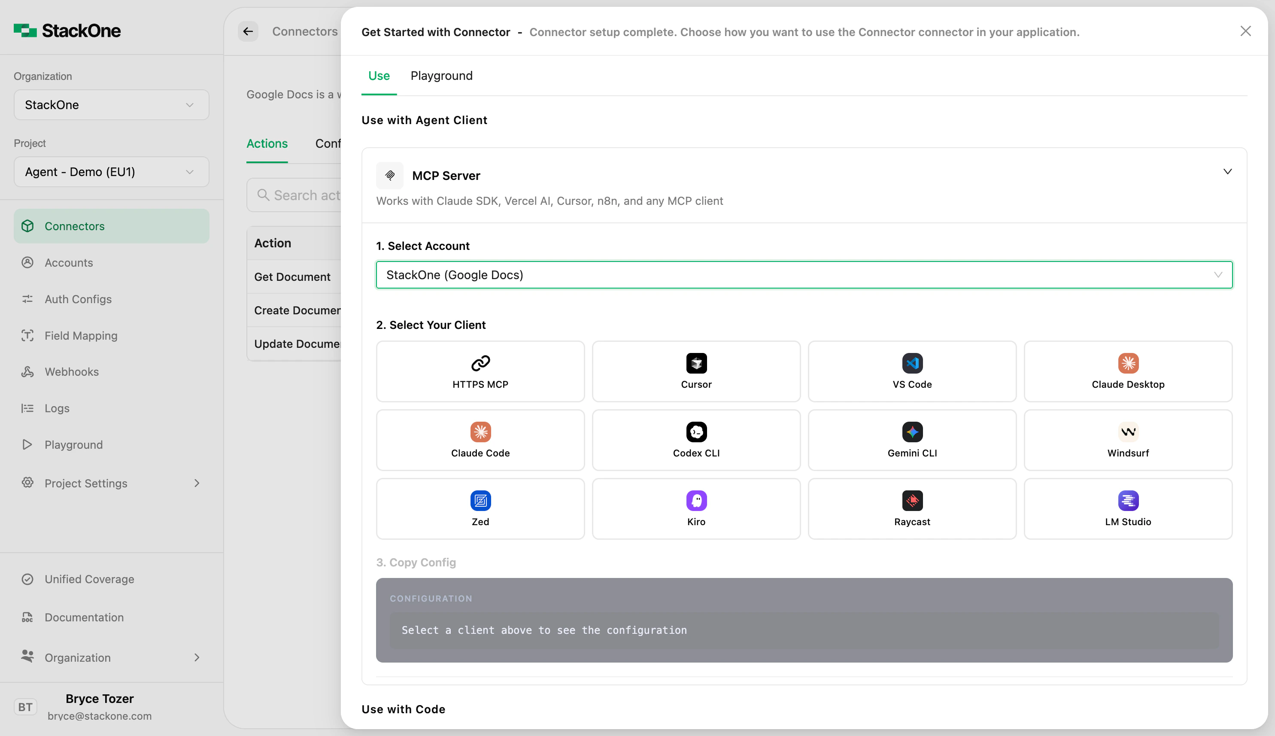Open the Documentation page
Screen dimensions: 1275x736
coord(83,617)
